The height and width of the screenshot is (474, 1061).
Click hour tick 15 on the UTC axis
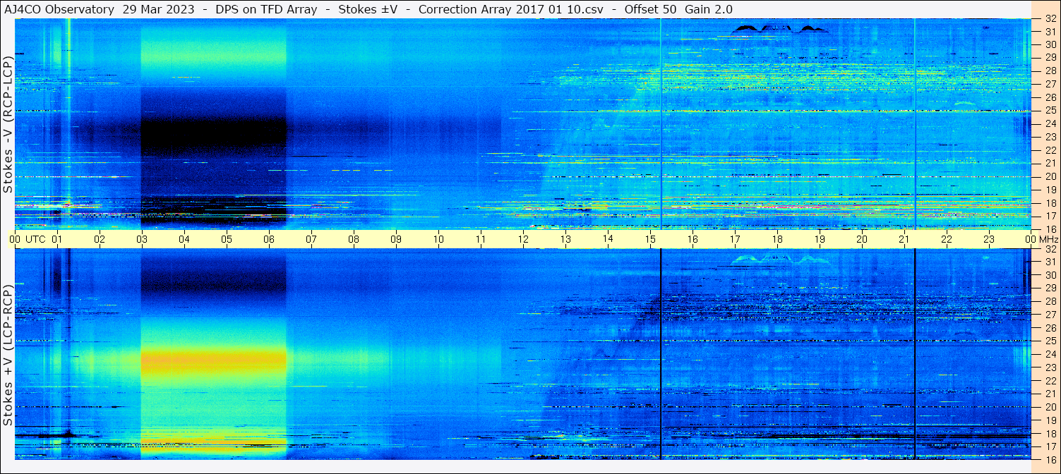[x=650, y=239]
